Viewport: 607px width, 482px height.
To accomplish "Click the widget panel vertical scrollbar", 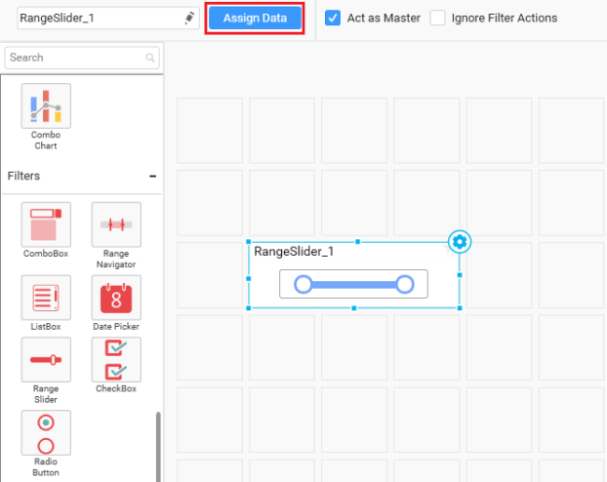I will pyautogui.click(x=158, y=444).
